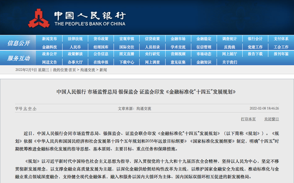Image resolution: width=294 pixels, height=183 pixels.
Task: Go to 银行会计 section
Action: tap(255, 39)
